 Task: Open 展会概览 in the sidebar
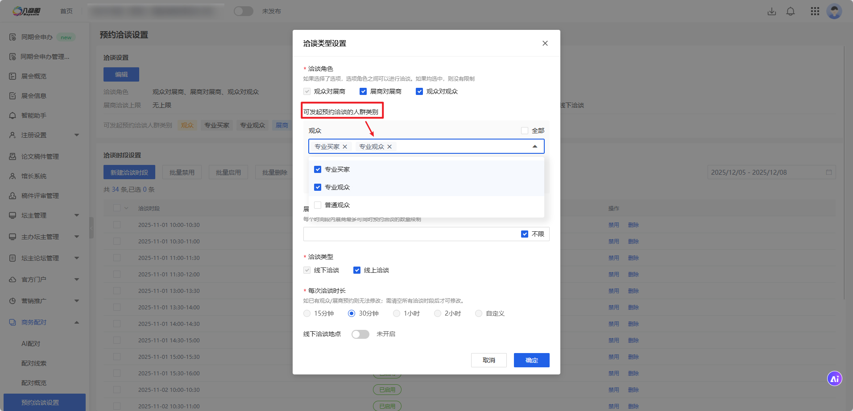coord(34,76)
